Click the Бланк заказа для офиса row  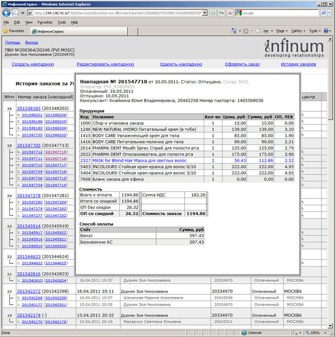(x=187, y=179)
